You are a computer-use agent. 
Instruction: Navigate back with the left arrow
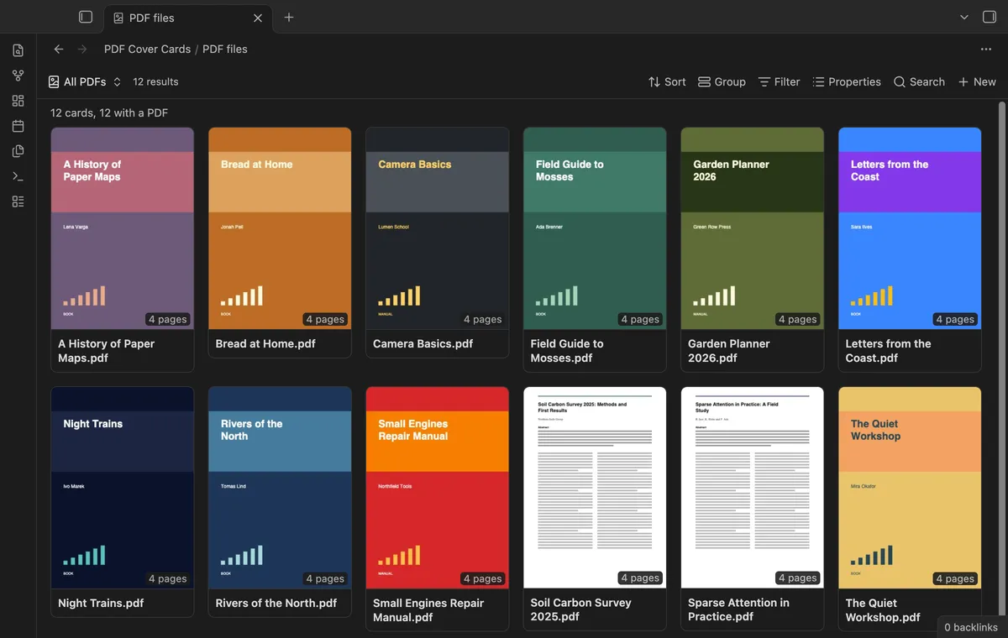59,49
